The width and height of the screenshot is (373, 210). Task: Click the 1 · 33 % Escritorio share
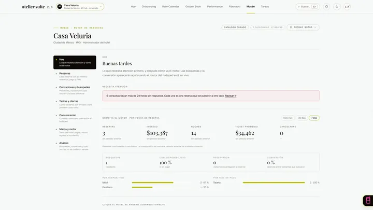[204, 187]
